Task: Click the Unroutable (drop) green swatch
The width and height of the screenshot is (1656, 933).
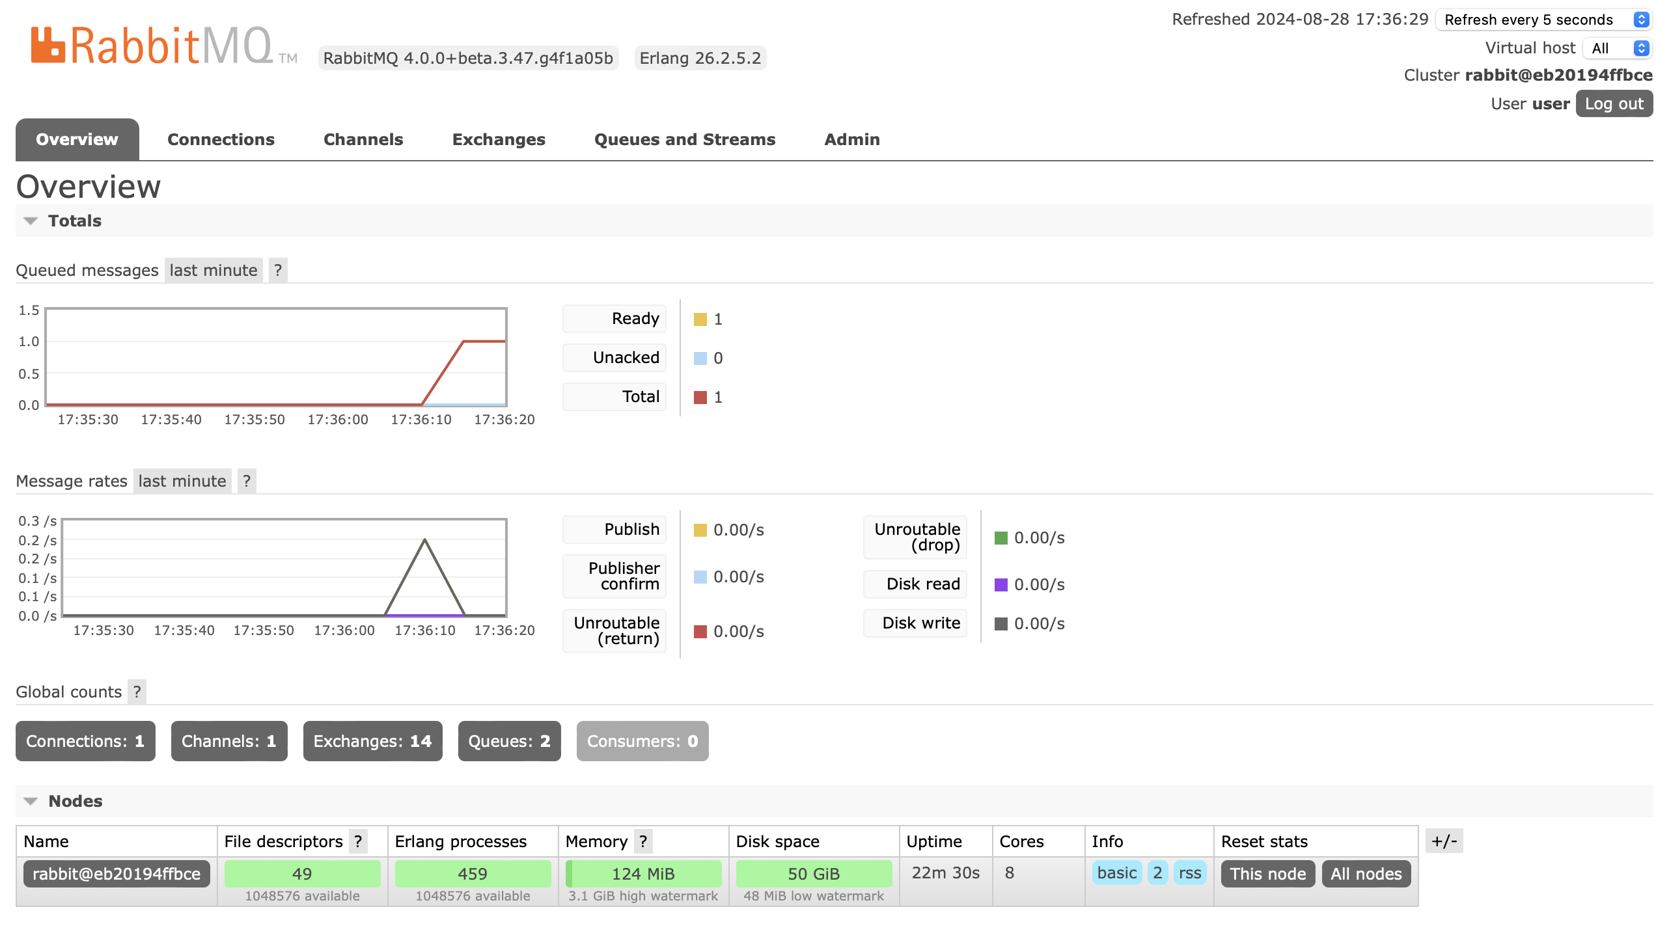Action: [1001, 538]
